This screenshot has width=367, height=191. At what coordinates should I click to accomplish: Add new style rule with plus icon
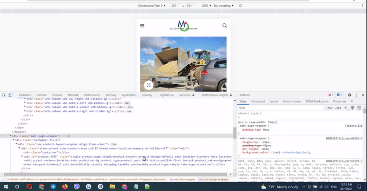coord(346,108)
